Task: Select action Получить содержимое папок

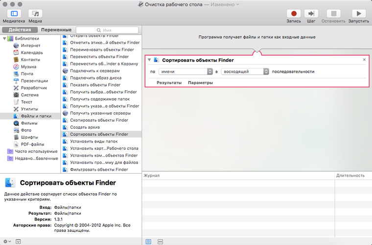Action: 101,99
